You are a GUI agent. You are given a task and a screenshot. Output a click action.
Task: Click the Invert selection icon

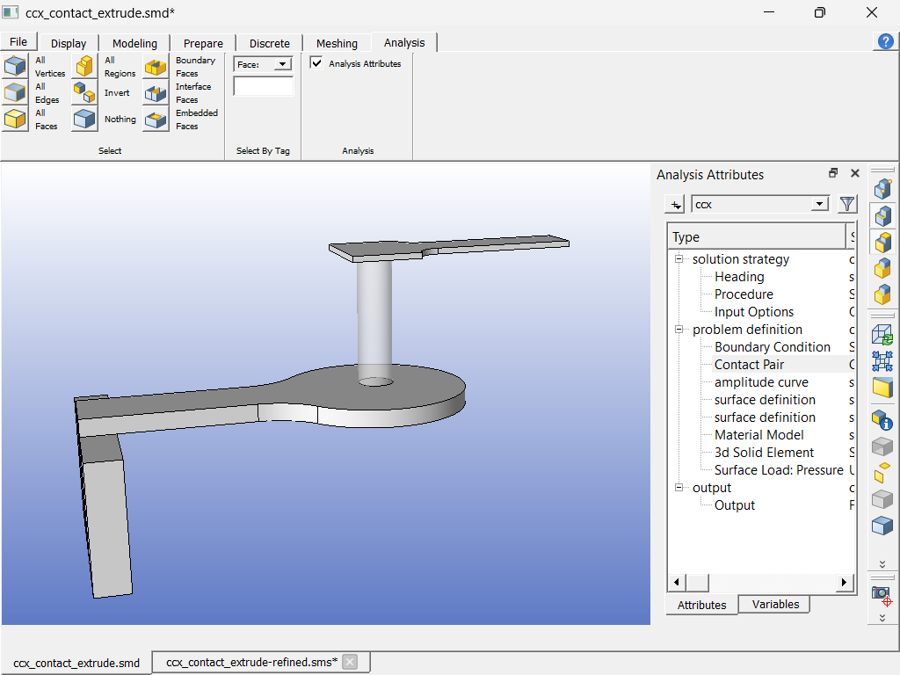click(x=85, y=92)
